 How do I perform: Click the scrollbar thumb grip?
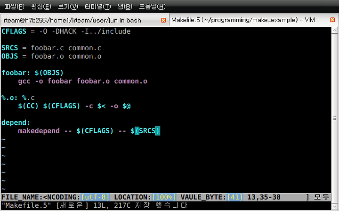(x=334, y=118)
